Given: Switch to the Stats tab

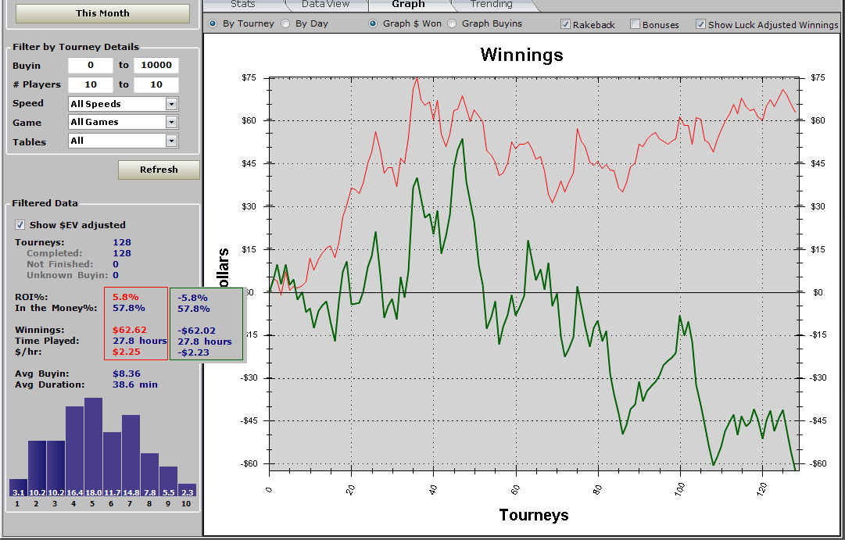Looking at the screenshot, I should (242, 5).
